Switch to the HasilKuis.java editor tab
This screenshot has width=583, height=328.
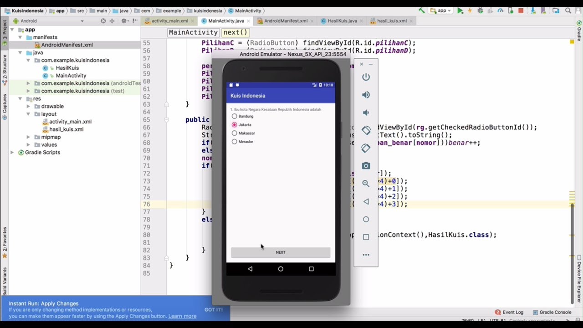pos(342,21)
